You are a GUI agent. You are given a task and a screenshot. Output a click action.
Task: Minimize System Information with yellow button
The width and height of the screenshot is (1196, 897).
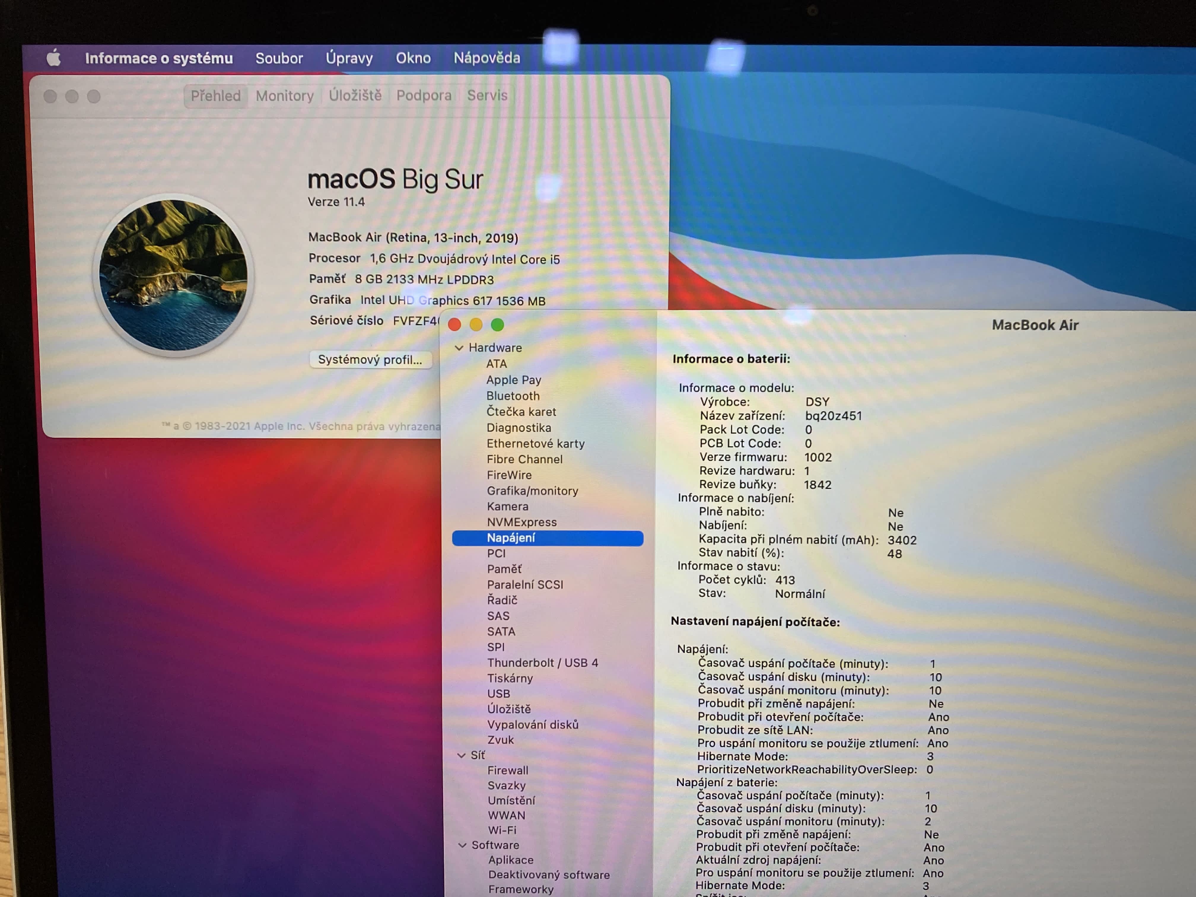(x=476, y=325)
